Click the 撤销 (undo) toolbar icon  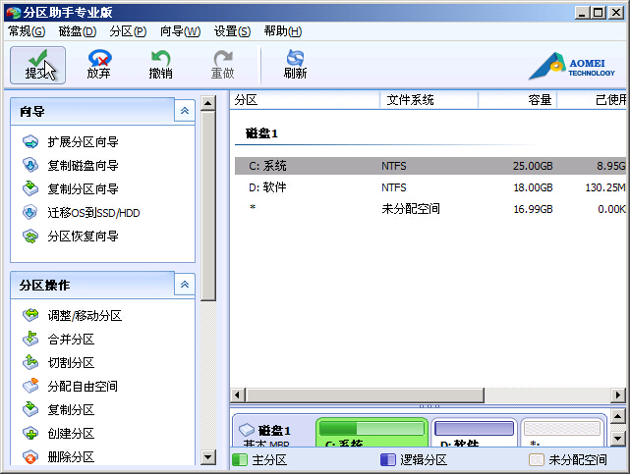tap(161, 58)
